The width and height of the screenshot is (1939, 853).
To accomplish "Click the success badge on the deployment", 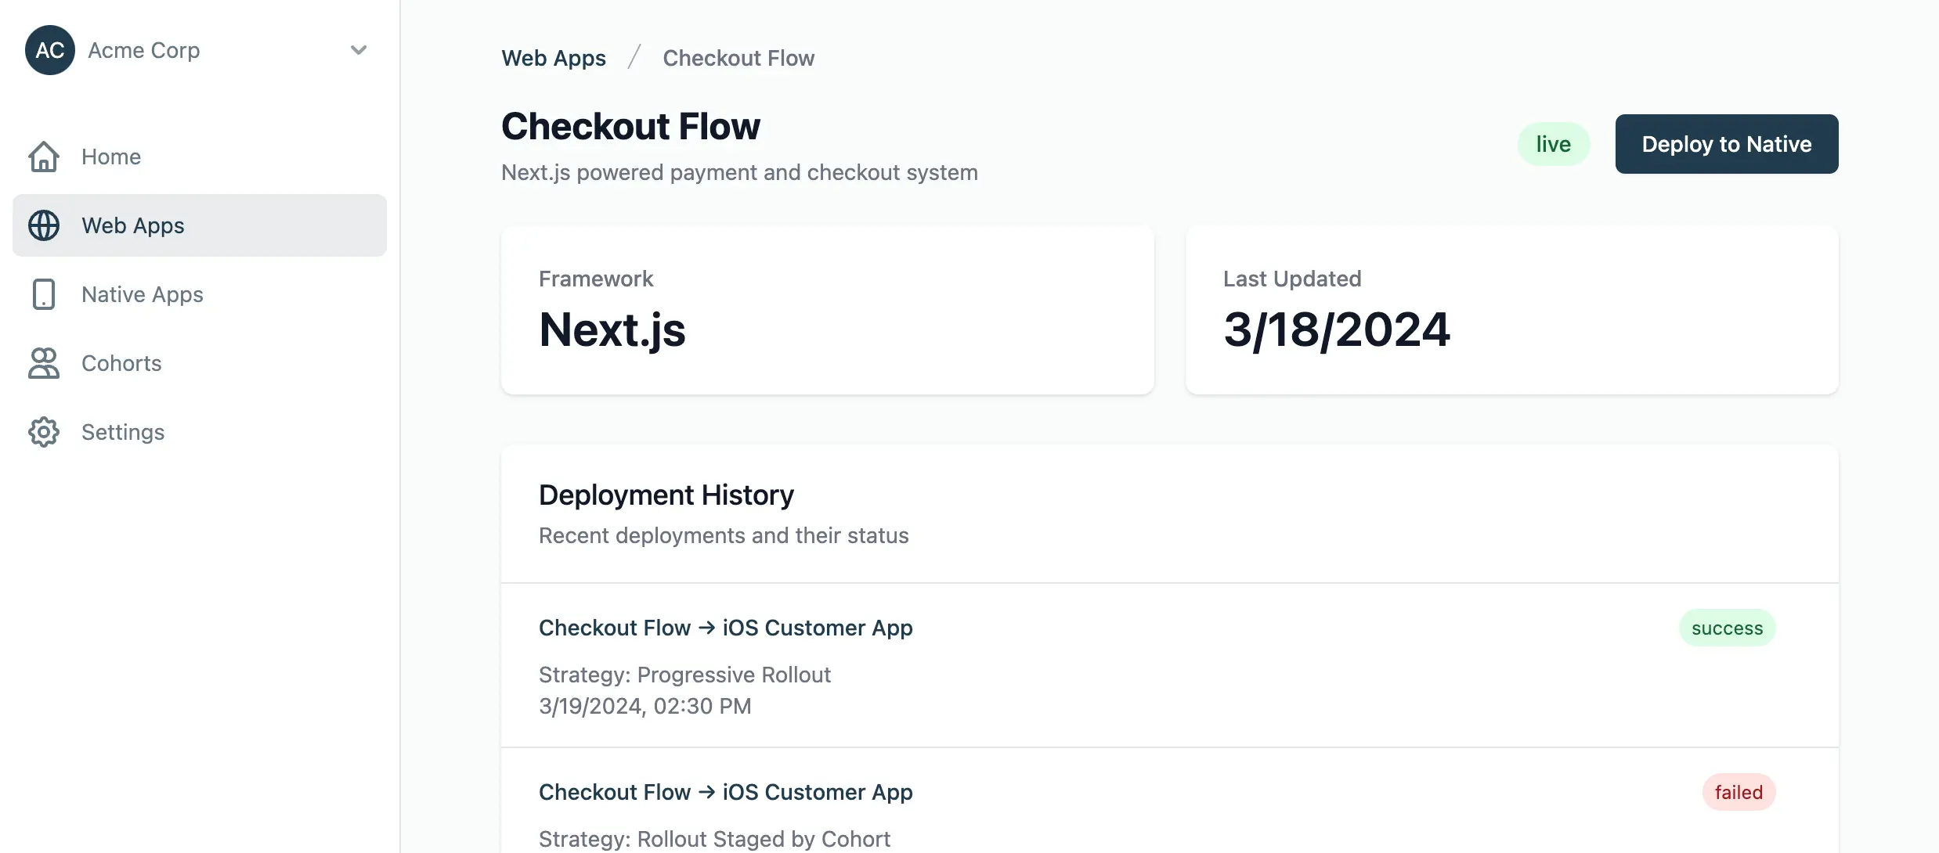I will [1727, 627].
